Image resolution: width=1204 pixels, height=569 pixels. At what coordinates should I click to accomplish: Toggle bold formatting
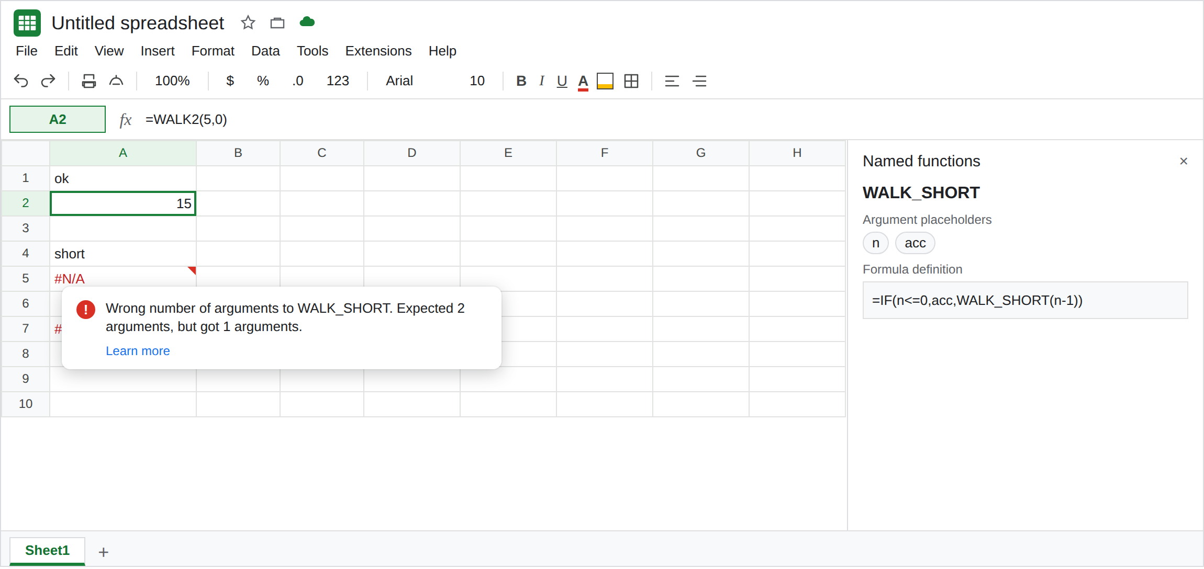521,81
